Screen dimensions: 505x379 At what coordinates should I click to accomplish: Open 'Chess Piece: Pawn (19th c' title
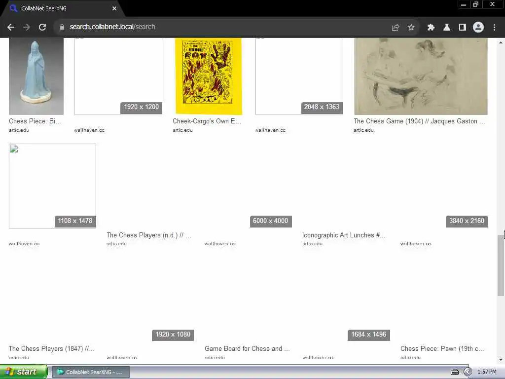coord(442,349)
